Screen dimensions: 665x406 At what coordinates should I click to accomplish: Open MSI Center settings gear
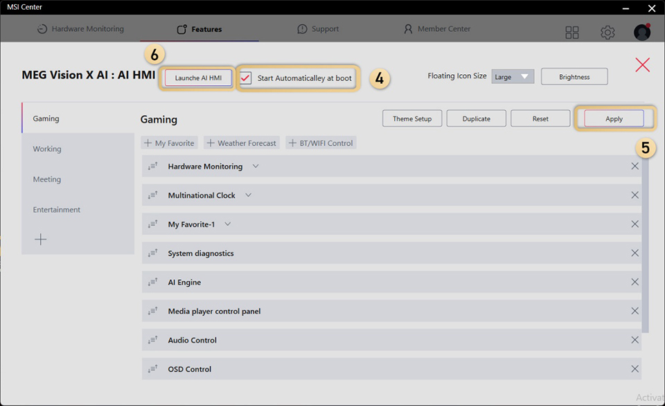point(608,32)
